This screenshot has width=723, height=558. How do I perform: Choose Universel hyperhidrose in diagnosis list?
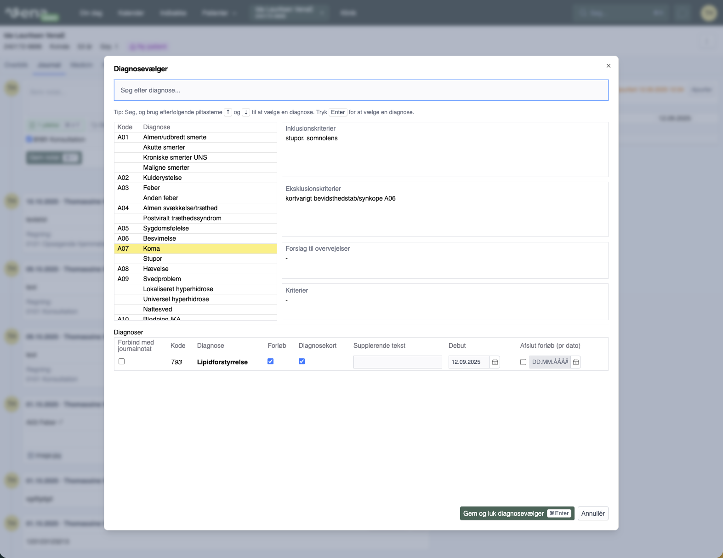click(176, 299)
